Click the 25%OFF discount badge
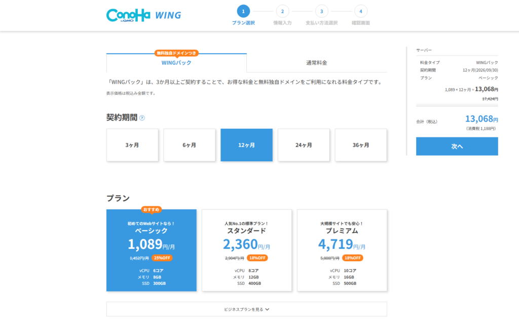Viewport: 519px width, 323px height. click(162, 258)
